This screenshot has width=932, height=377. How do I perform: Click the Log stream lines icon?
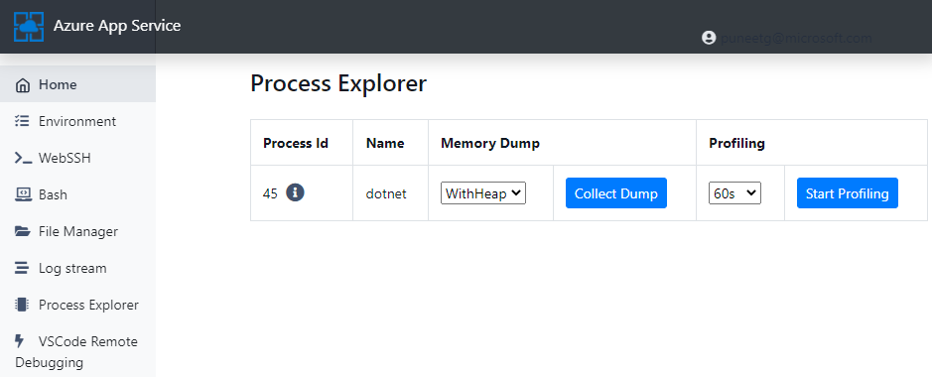[22, 268]
